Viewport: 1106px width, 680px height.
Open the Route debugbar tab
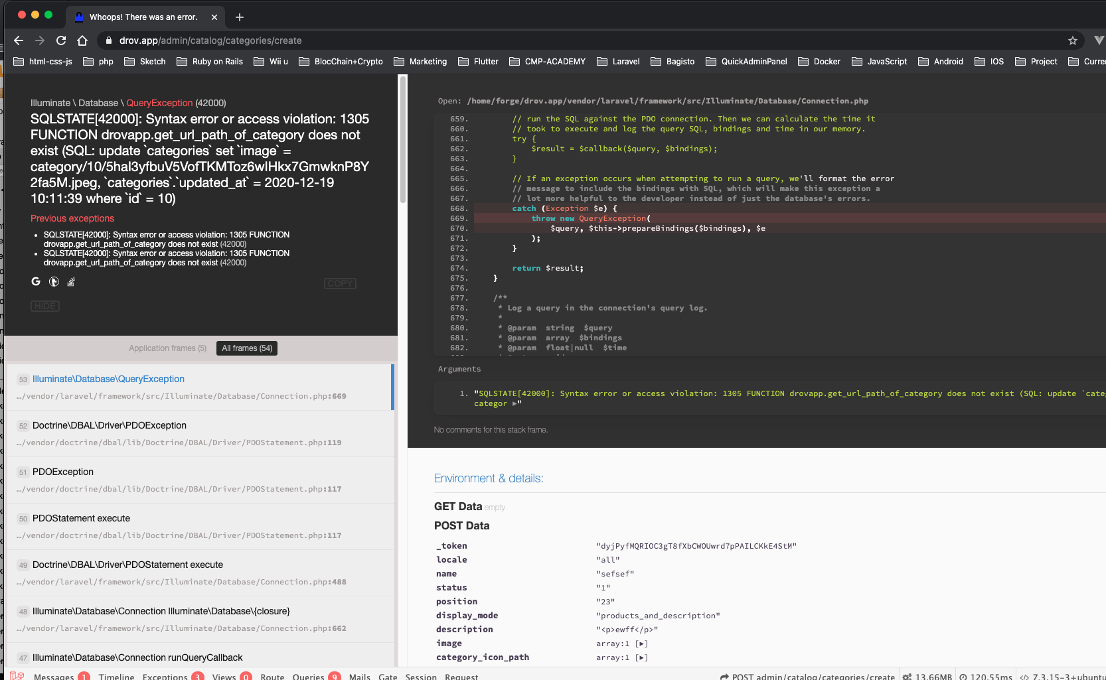272,677
